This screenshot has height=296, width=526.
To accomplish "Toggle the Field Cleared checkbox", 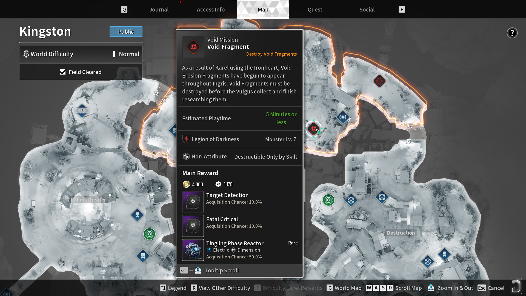I will click(63, 72).
